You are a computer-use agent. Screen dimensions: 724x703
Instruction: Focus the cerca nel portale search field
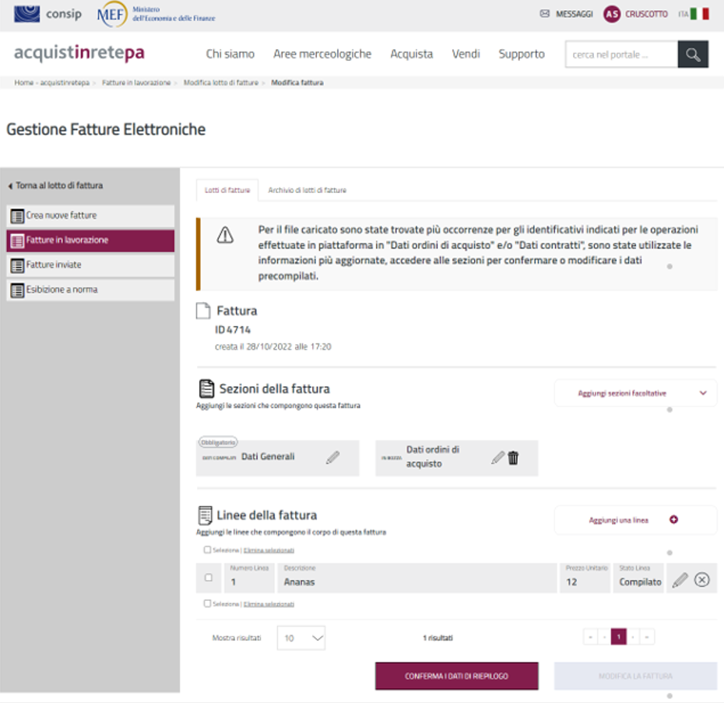tap(620, 54)
